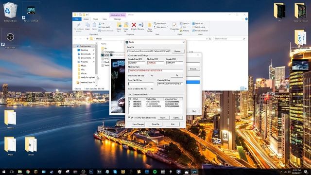Click Cut in the Explorer ribbon
Viewport: 311px width, 175px height.
pos(102,23)
